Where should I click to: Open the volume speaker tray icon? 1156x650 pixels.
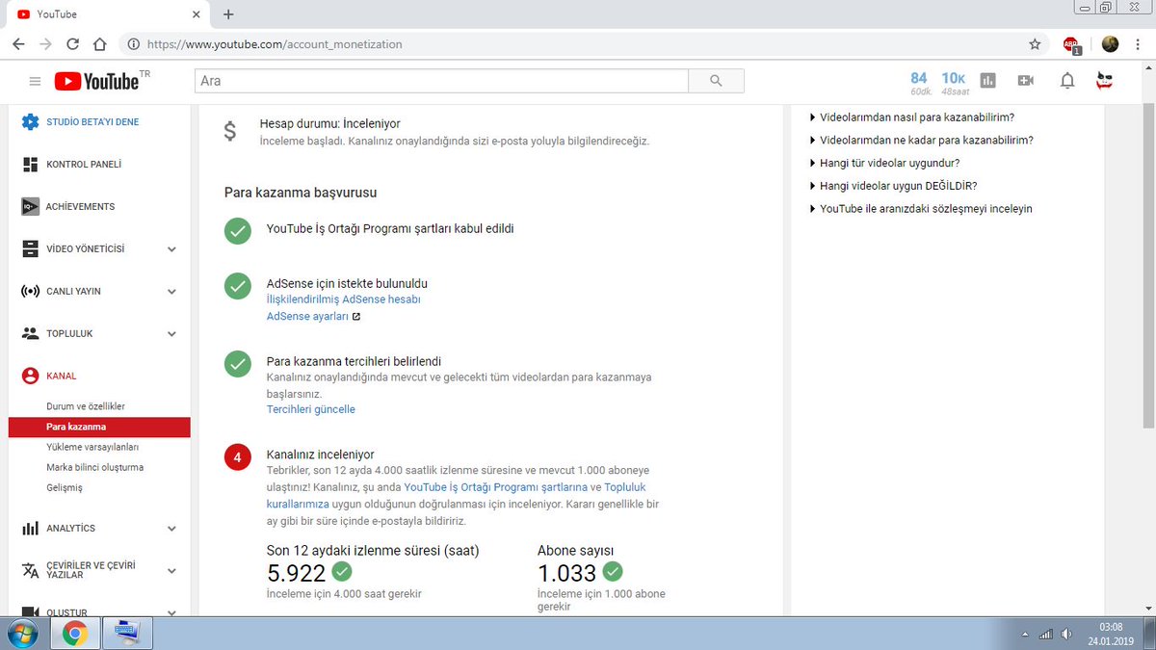[1066, 635]
